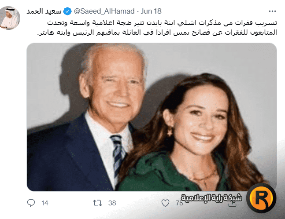Screen dimensions: 285x219
Task: Click the 14 replies count
Action: [45, 203]
